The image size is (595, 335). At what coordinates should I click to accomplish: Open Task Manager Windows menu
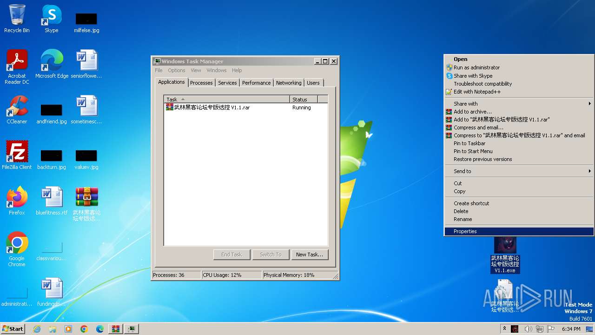point(217,70)
